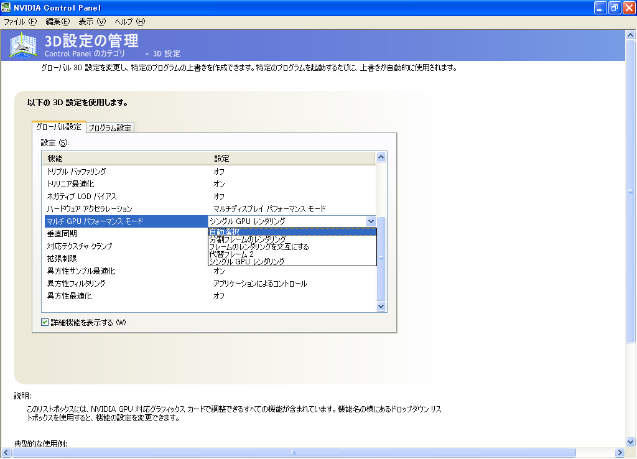Select the トリリニア最適化 row
The width and height of the screenshot is (637, 459).
click(x=209, y=183)
